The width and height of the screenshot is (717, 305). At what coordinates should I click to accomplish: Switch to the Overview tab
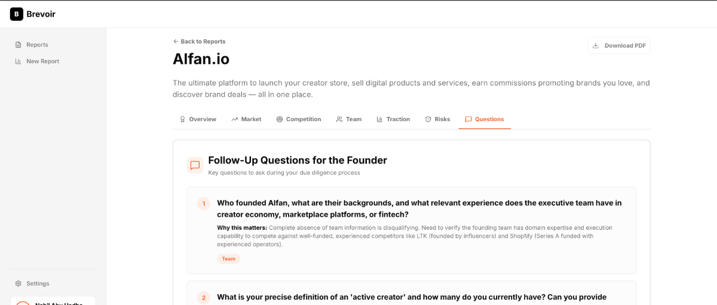pos(198,119)
